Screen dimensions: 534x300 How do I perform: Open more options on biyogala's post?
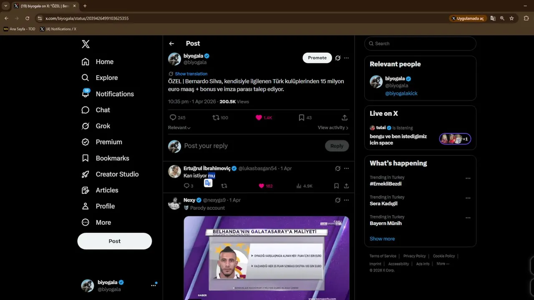point(346,58)
